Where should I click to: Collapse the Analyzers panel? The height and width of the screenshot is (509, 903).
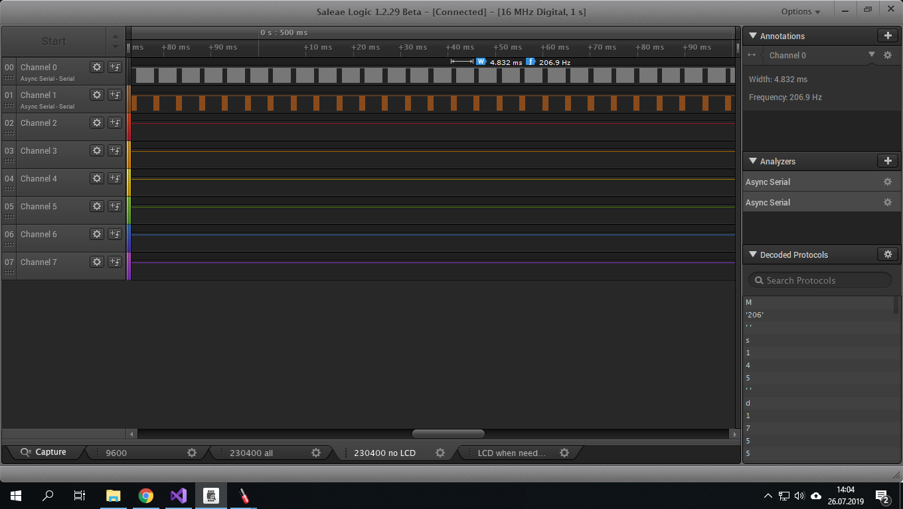[x=753, y=161]
